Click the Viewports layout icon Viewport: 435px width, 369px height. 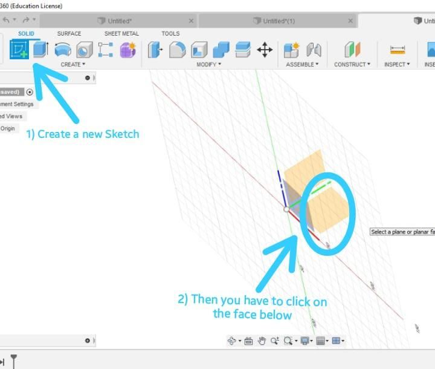pyautogui.click(x=336, y=341)
